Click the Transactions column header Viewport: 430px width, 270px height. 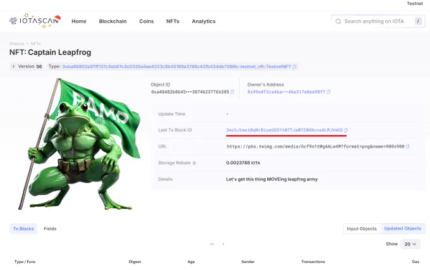(313, 262)
